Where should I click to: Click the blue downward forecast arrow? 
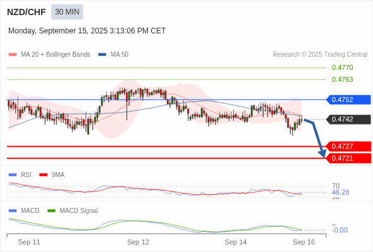coord(316,138)
